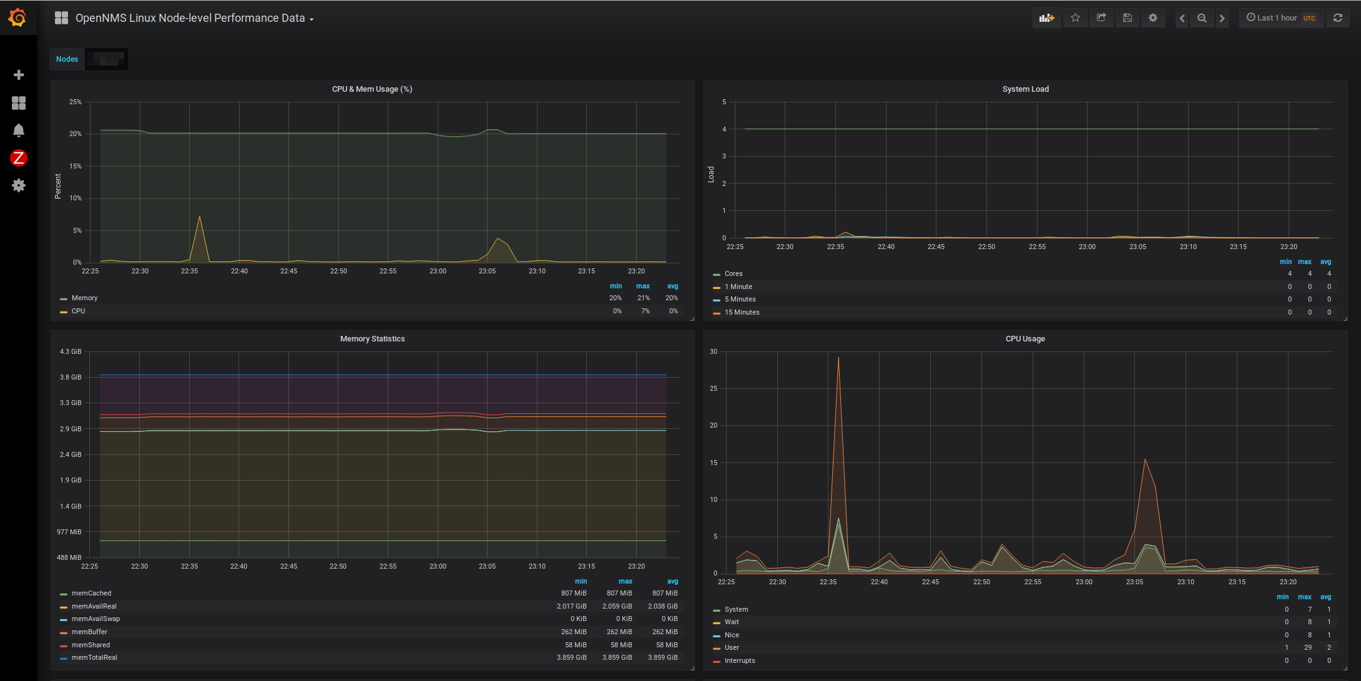Click the Add panel toolbar icon

point(1046,18)
